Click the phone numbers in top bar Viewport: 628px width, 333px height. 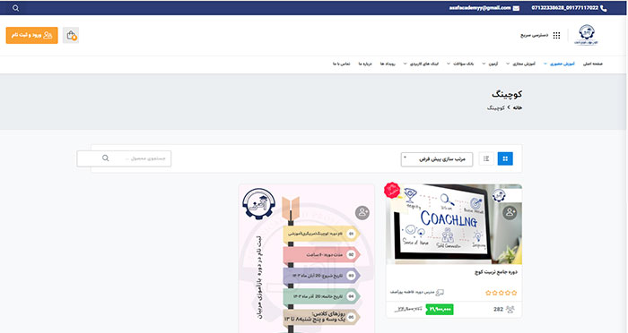[x=564, y=8]
